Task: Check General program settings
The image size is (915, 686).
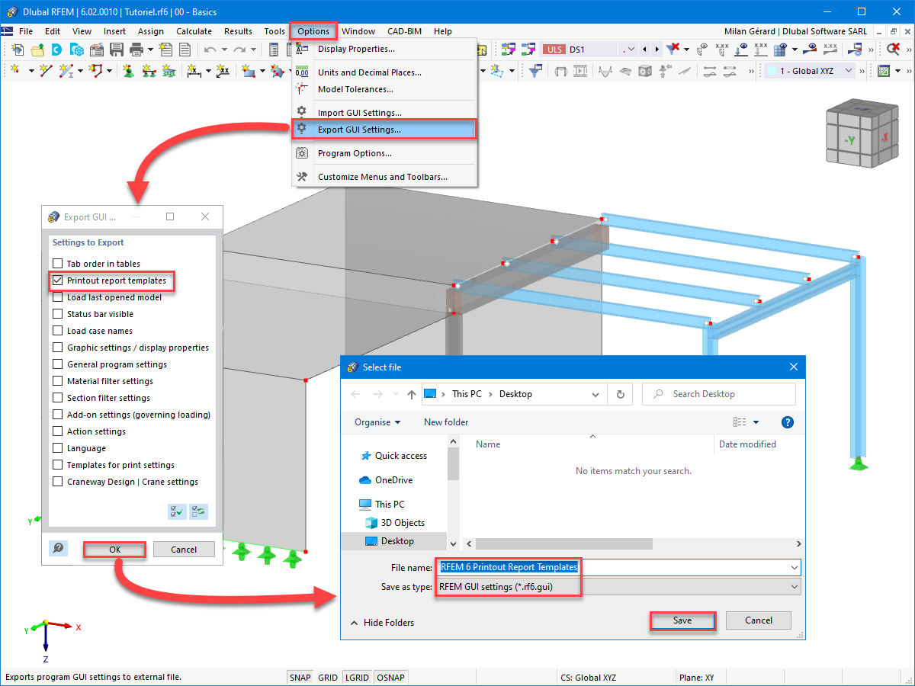Action: tap(57, 364)
